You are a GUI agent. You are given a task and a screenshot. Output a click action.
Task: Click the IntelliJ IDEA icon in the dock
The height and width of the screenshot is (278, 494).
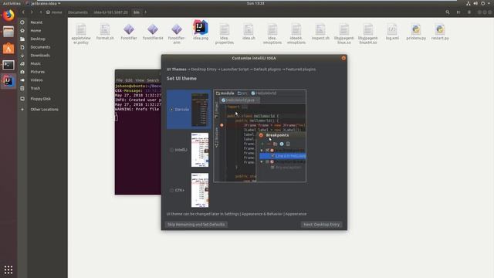[x=8, y=81]
